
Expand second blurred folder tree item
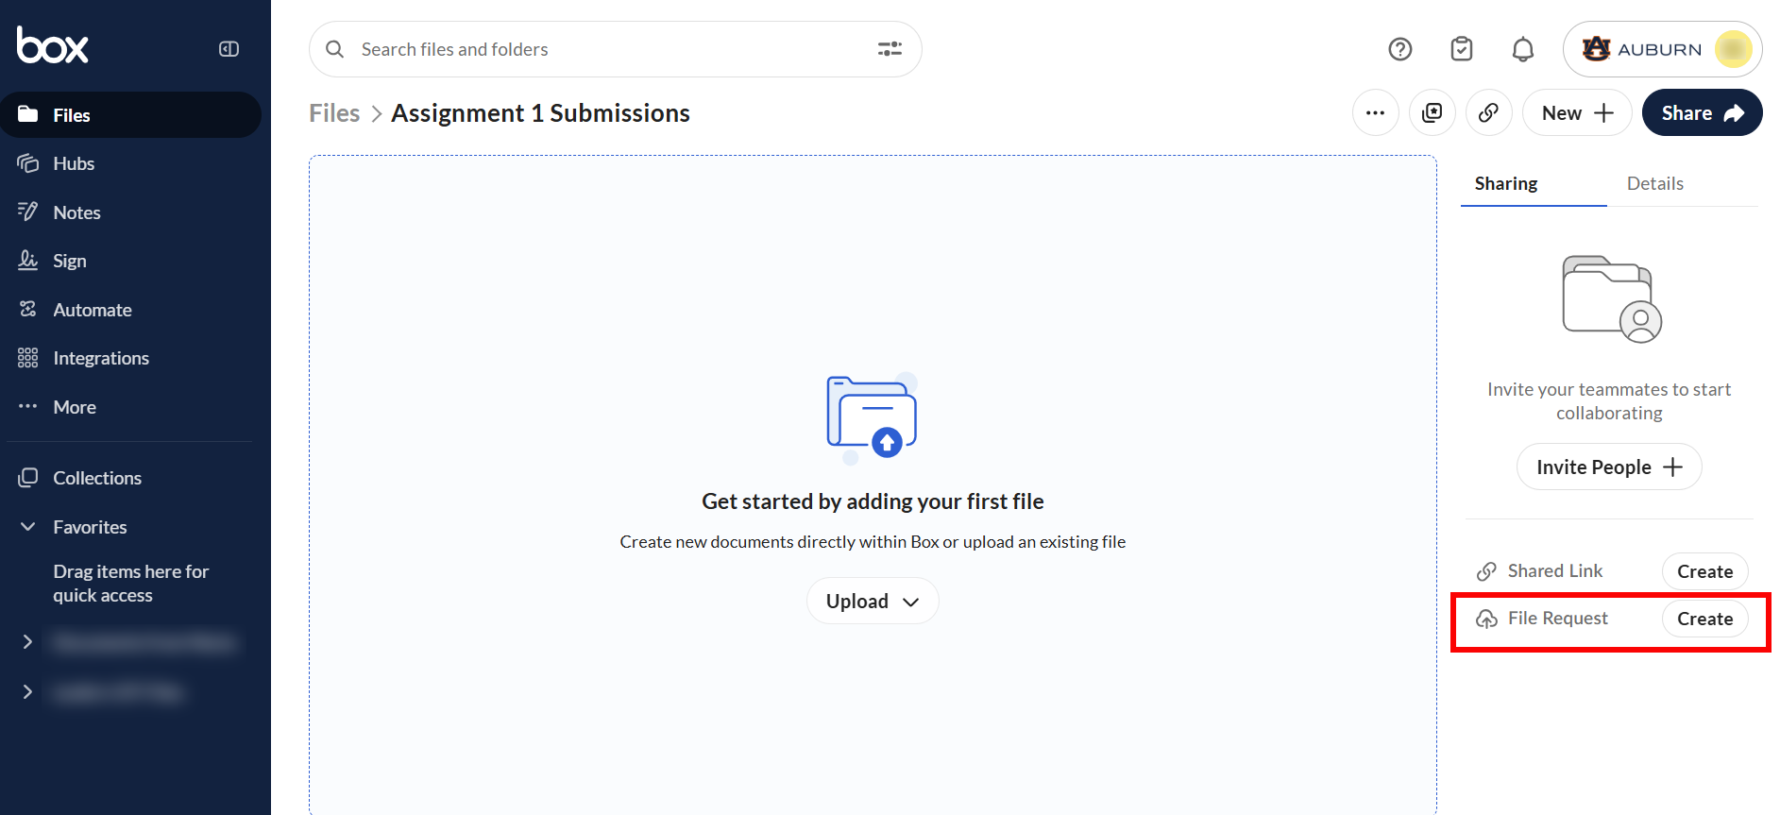(27, 692)
